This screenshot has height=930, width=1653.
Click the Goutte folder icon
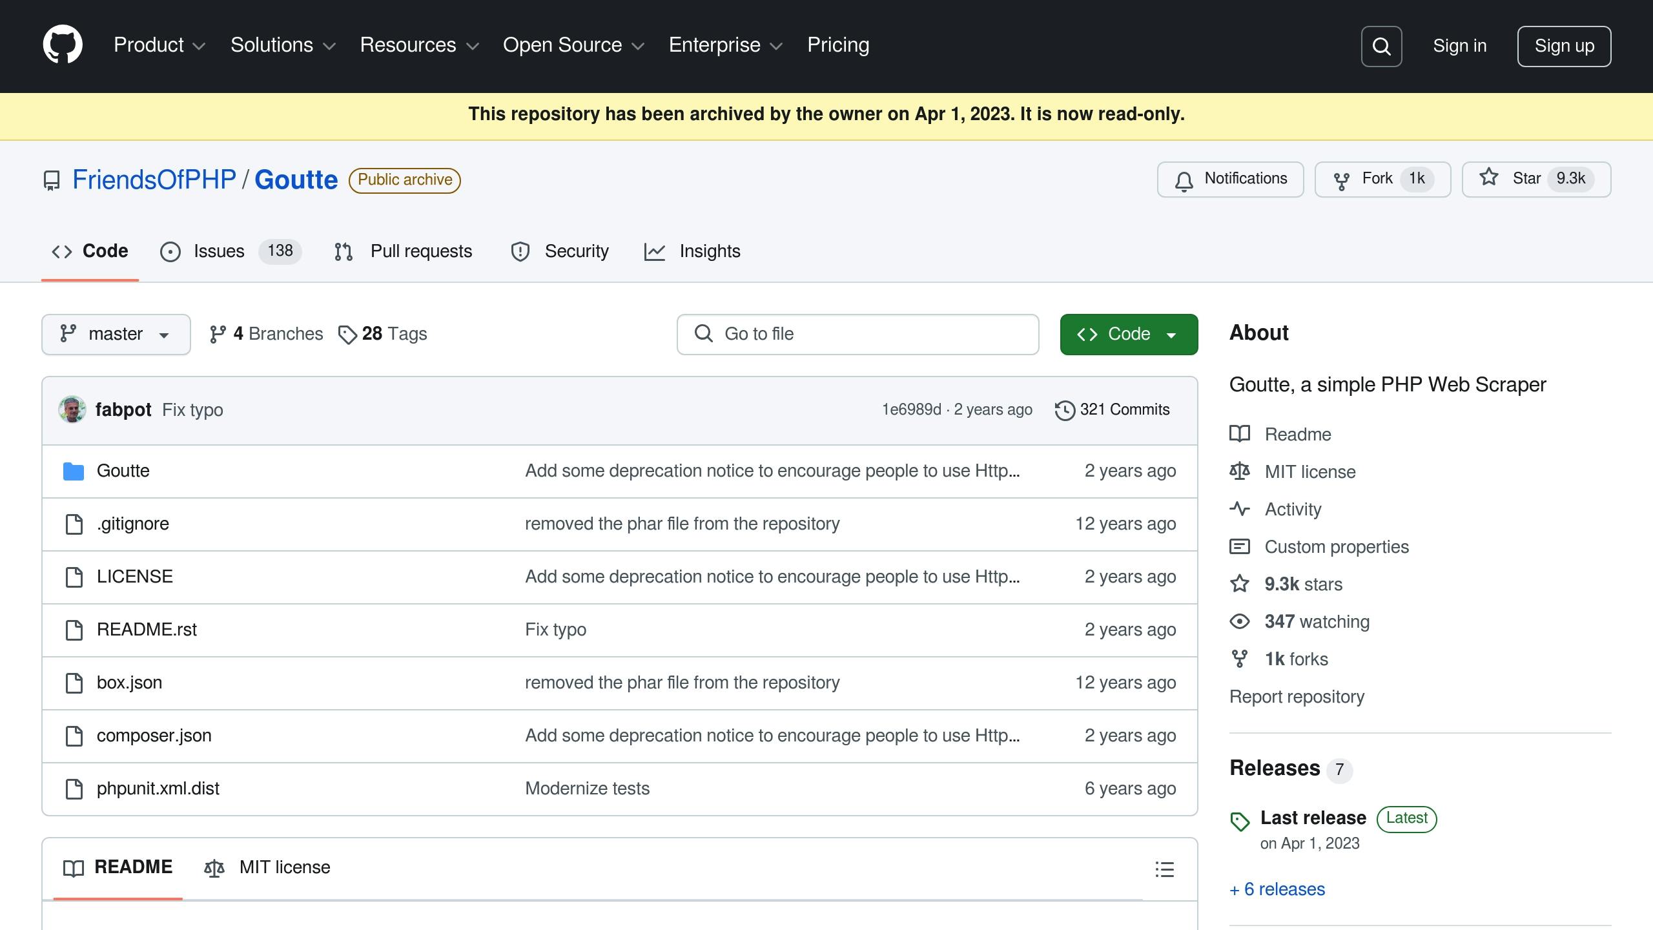click(74, 471)
